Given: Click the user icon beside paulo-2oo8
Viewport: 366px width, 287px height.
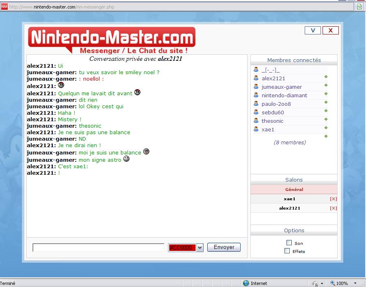Looking at the screenshot, I should [256, 103].
